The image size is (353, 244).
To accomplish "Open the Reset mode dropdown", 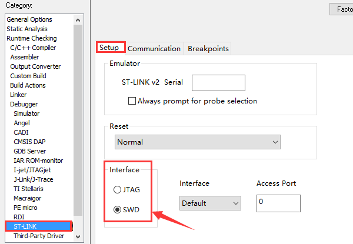I will pyautogui.click(x=197, y=142).
